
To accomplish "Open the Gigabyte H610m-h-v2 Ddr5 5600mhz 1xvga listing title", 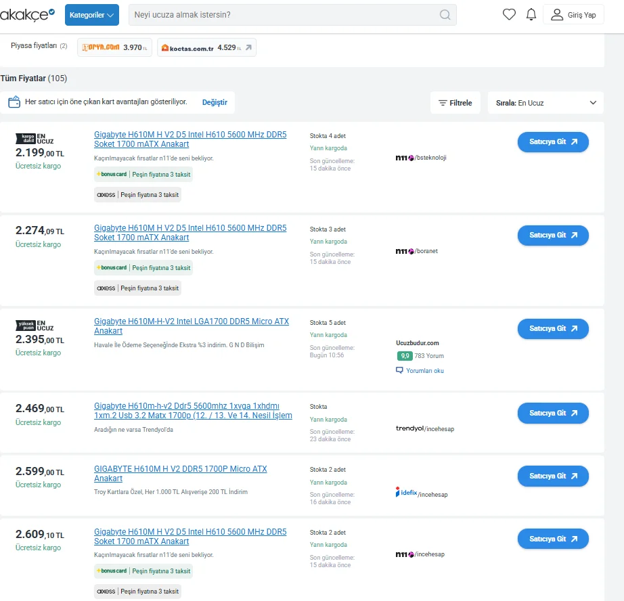I will [193, 411].
